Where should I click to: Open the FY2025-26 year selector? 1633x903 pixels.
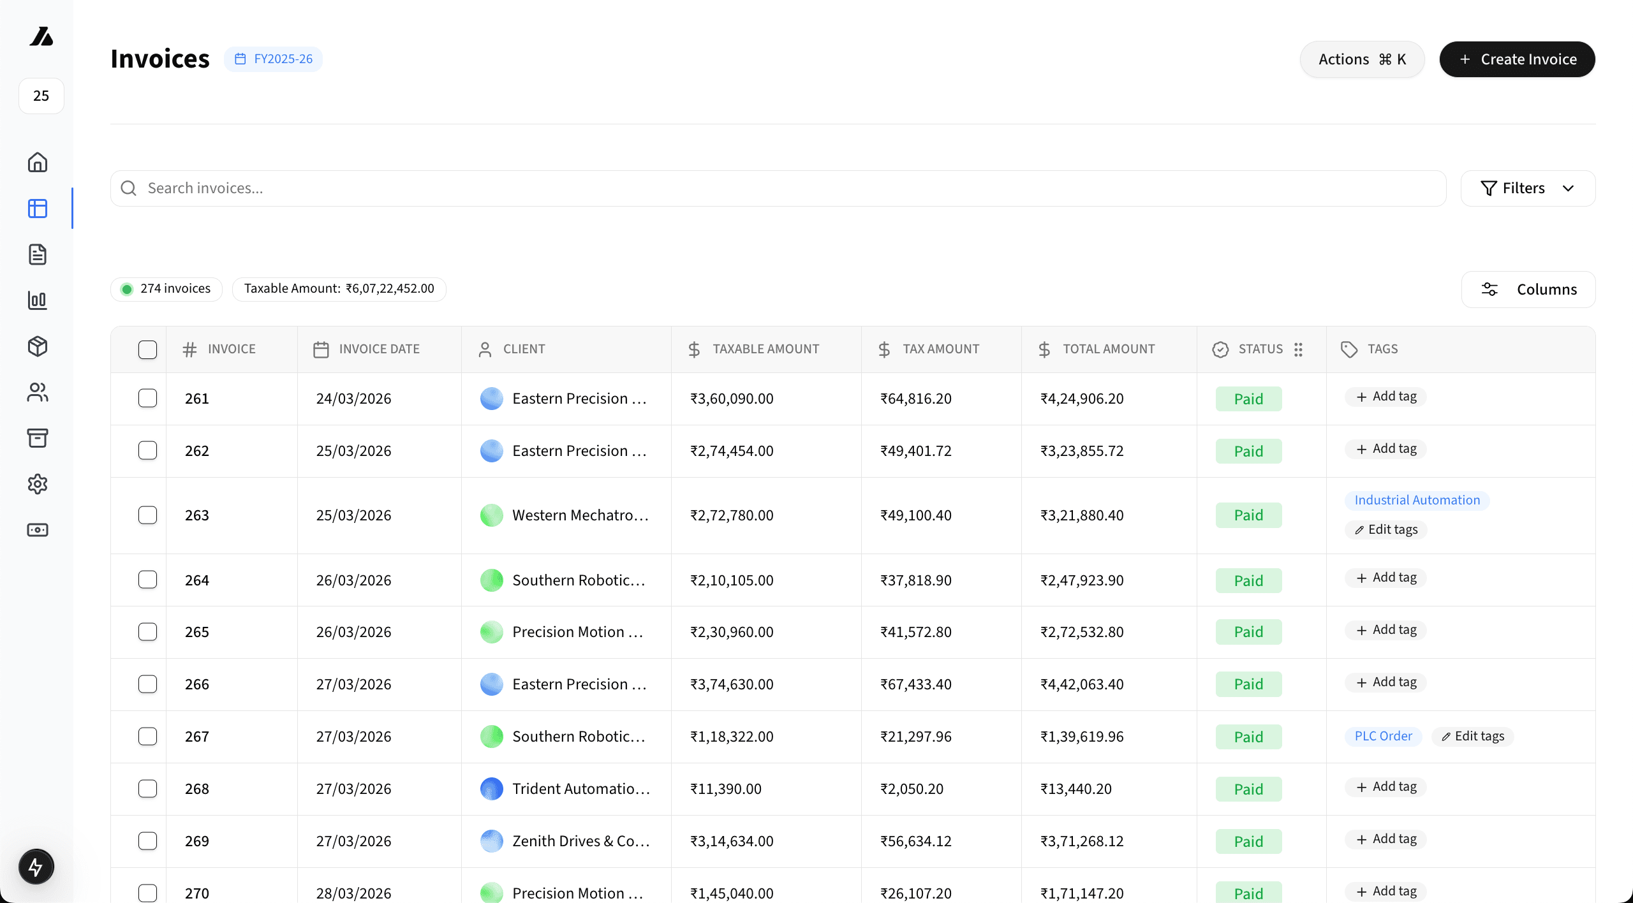tap(274, 59)
